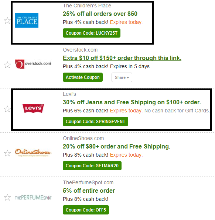
Task: Click the overstock.com logo
Action: pos(33,64)
